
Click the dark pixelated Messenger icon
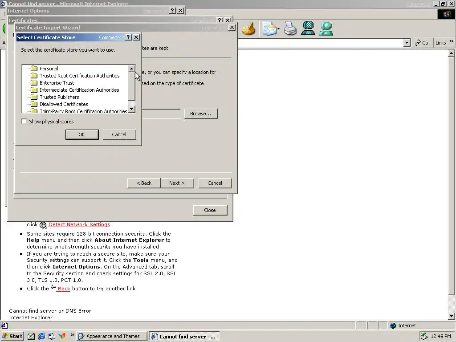[308, 29]
